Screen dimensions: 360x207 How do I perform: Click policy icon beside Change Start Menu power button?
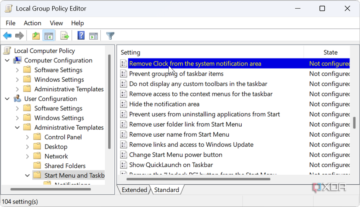(123, 155)
